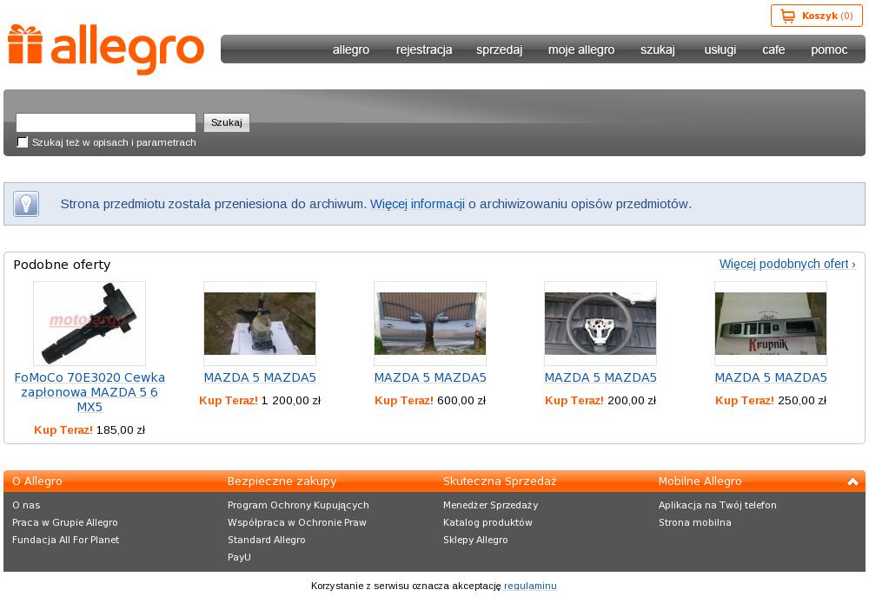Screen dimensions: 869x603
Task: Select 'sprzedaj' in the top menu
Action: coord(500,49)
